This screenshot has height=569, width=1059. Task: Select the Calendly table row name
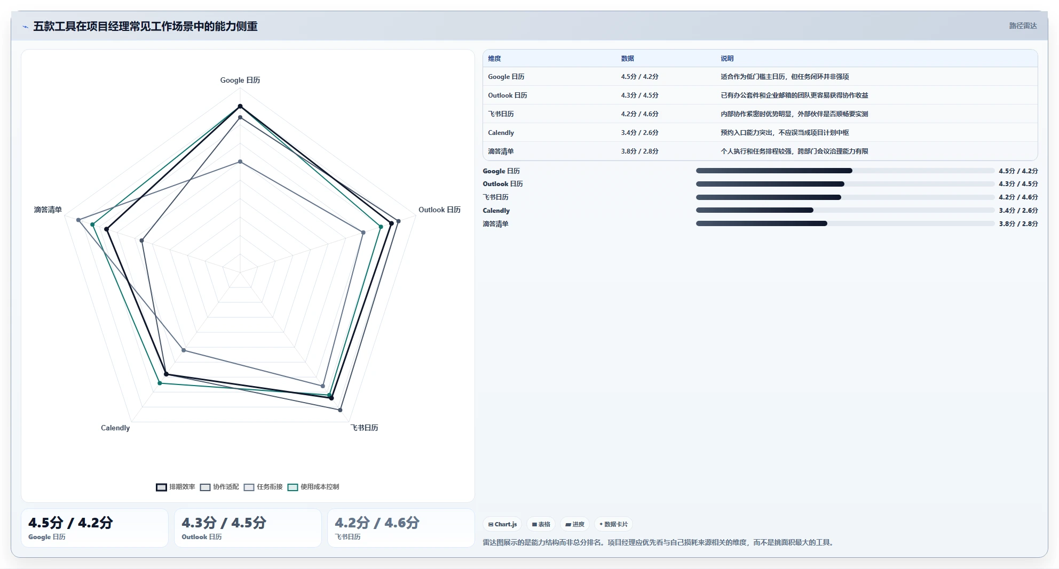click(501, 133)
